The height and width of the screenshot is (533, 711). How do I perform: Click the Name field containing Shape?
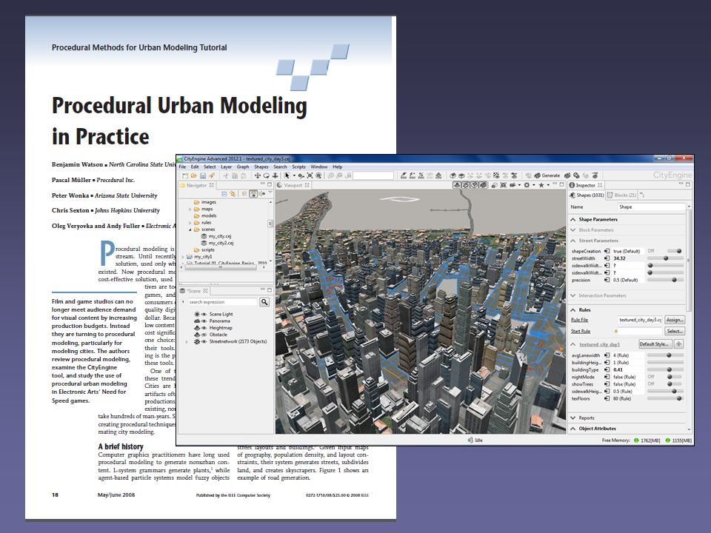651,207
